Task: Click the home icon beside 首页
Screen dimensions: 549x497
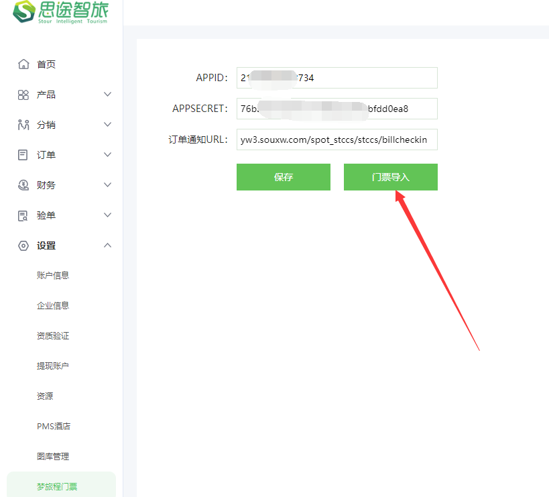Action: click(x=23, y=64)
